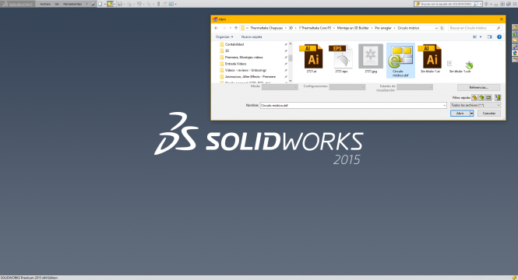Click magnifier icon in SolidWorks help search
This screenshot has width=518, height=280.
476,4
